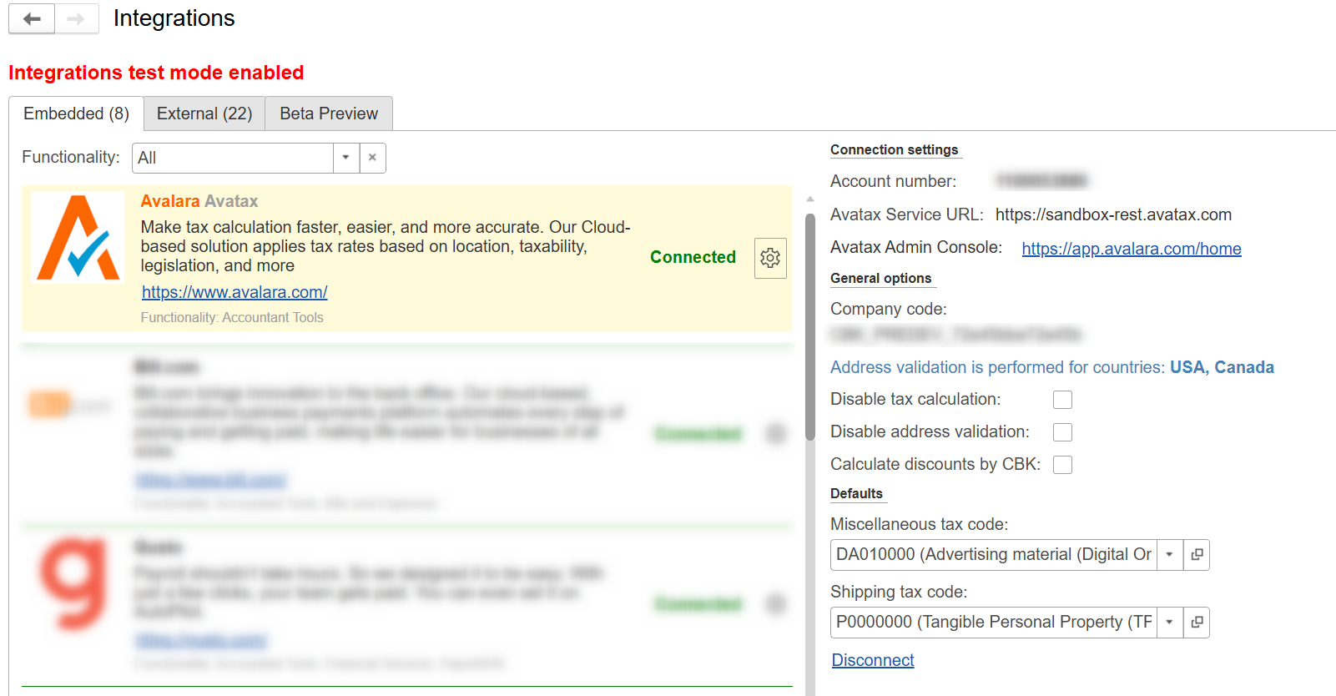Open the Avatax Admin Console link
Image resolution: width=1336 pixels, height=696 pixels.
click(1131, 249)
